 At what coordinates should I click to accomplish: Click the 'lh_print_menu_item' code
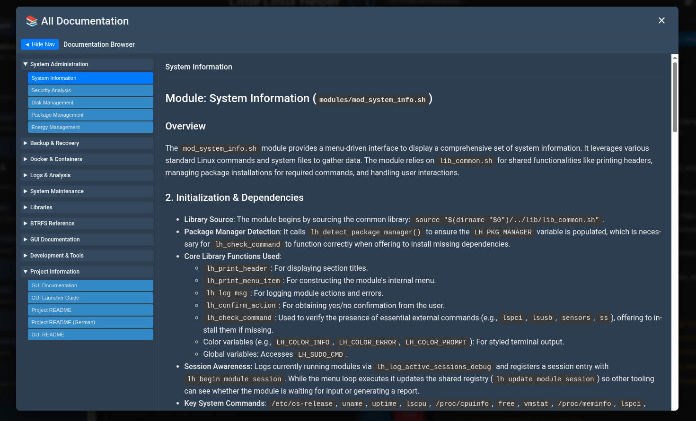pos(243,281)
